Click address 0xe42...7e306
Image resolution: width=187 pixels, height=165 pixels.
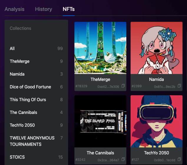click(108, 86)
